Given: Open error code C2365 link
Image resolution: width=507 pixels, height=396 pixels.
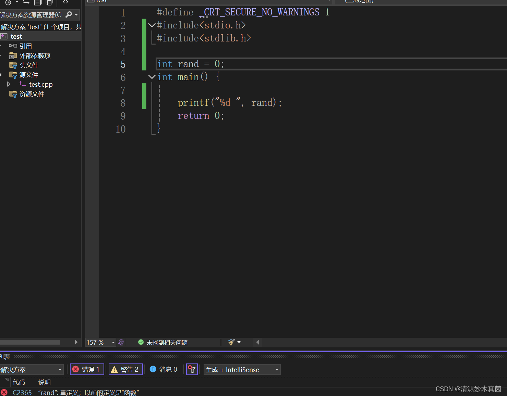Looking at the screenshot, I should (22, 393).
